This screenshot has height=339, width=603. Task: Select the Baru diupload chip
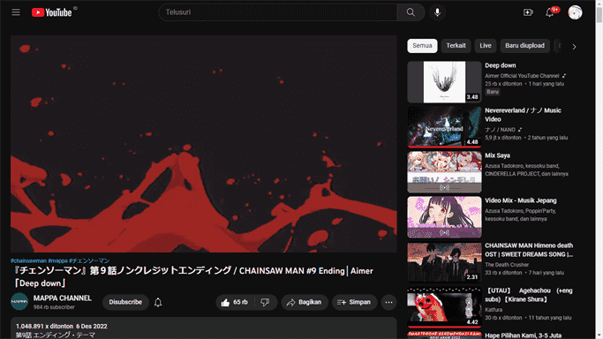[x=524, y=46]
